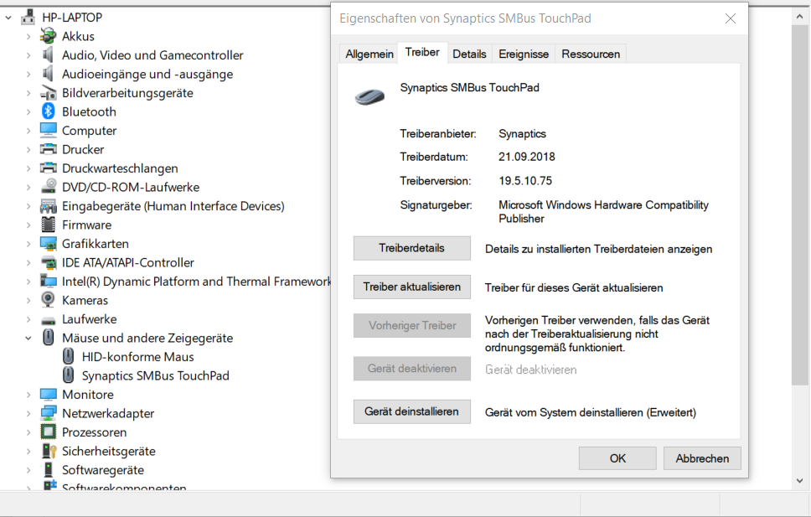Click the Prozessoren CPU icon
This screenshot has width=811, height=517.
point(48,432)
